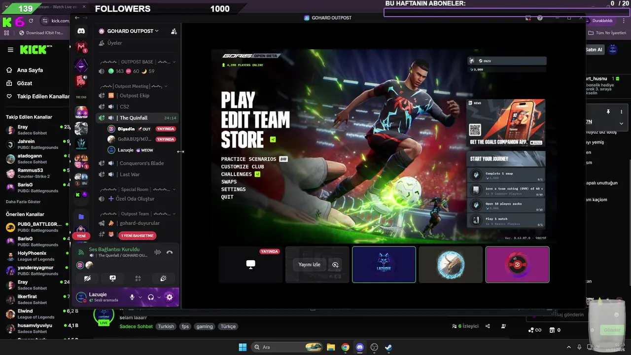Viewport: 631px width, 355px height.
Task: Open microphone input options chevron
Action: pyautogui.click(x=140, y=297)
